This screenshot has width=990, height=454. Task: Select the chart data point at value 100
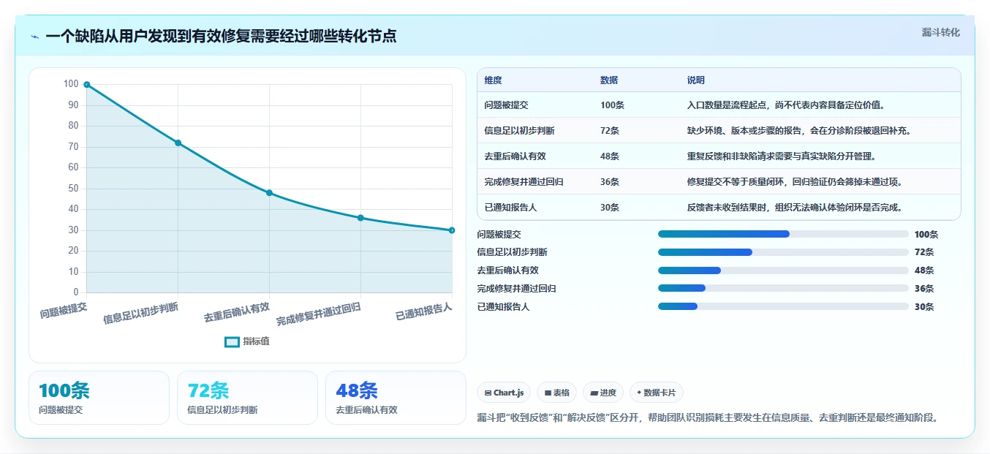[86, 84]
